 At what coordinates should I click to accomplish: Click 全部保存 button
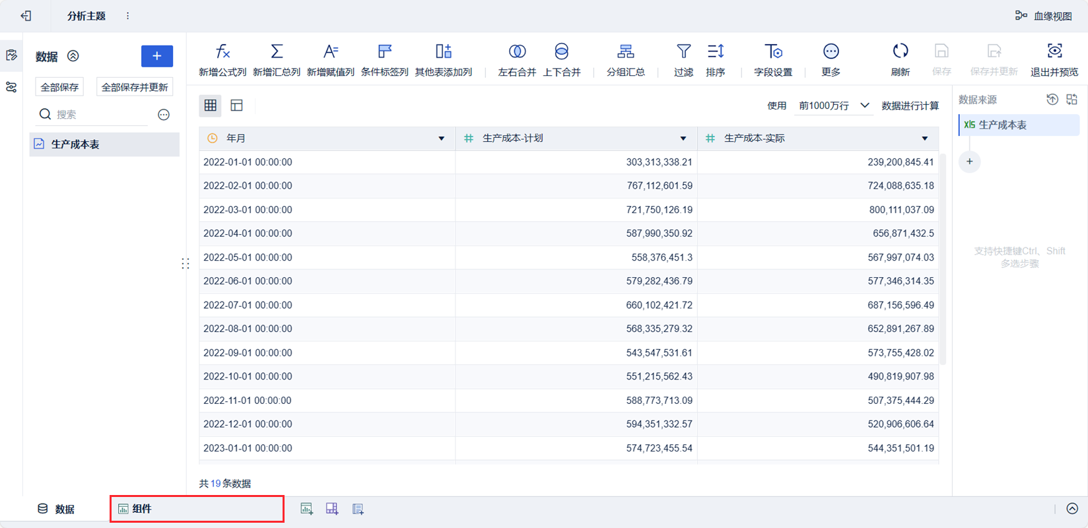coord(59,87)
